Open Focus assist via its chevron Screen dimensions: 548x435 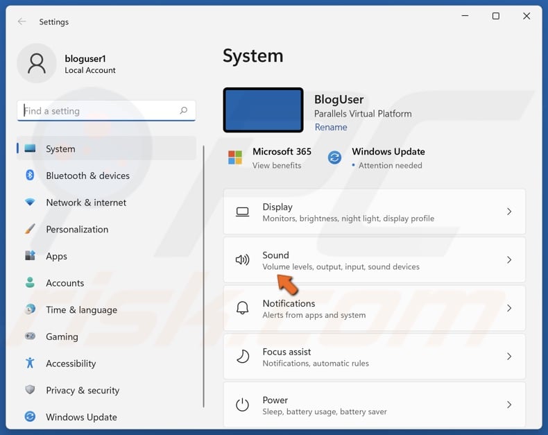(x=509, y=357)
